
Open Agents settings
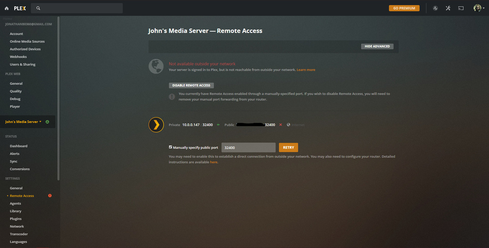(15, 203)
